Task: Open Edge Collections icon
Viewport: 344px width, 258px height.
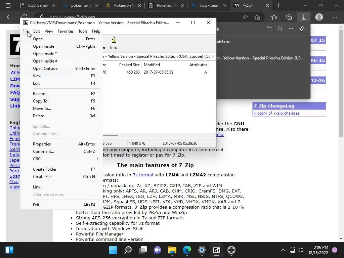Action: (289, 17)
